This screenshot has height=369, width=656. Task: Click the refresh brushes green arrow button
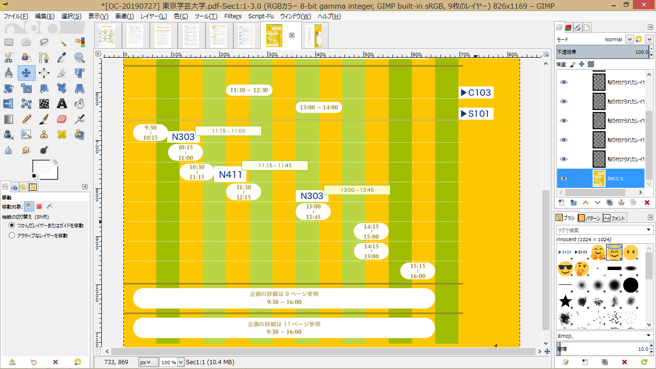pos(644,362)
